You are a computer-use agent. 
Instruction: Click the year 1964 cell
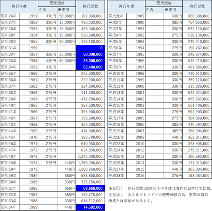pos(29,99)
